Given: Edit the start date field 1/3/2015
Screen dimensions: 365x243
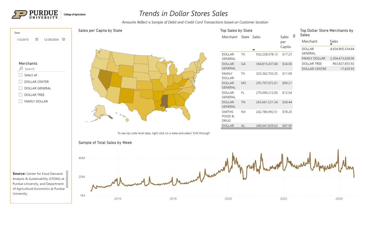Looking at the screenshot, I should (x=27, y=39).
